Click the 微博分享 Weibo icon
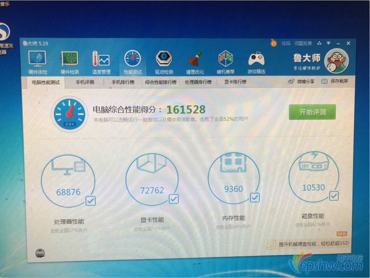370x278 pixels. (291, 81)
